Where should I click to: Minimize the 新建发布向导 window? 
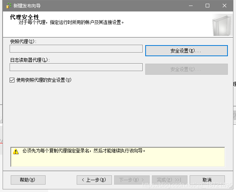pyautogui.click(x=190, y=6)
